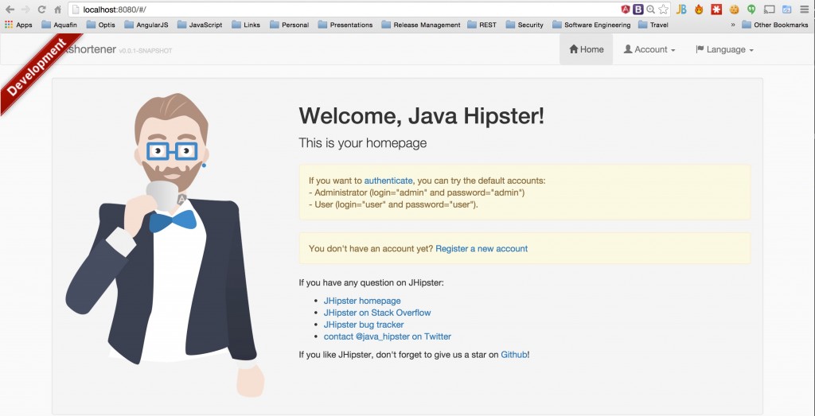
Task: Click the orange flame extension icon
Action: coord(699,10)
